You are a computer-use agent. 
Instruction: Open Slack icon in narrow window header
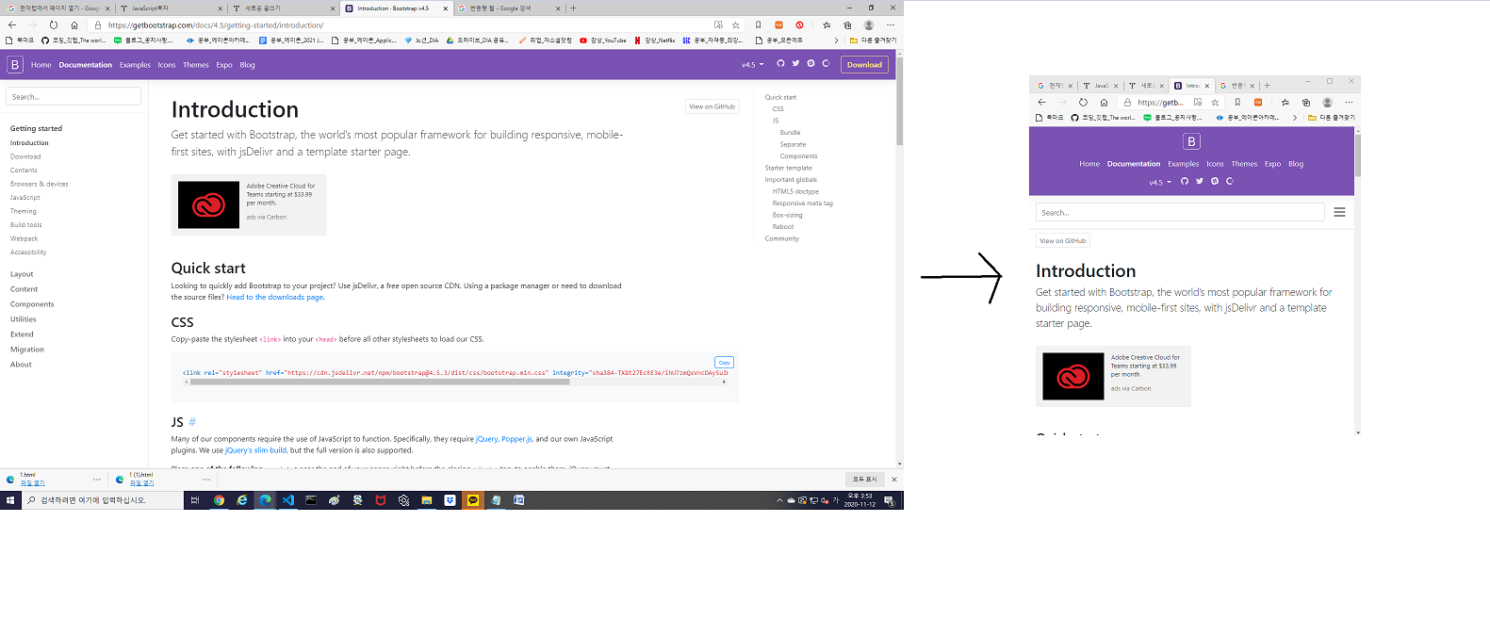[x=1215, y=181]
